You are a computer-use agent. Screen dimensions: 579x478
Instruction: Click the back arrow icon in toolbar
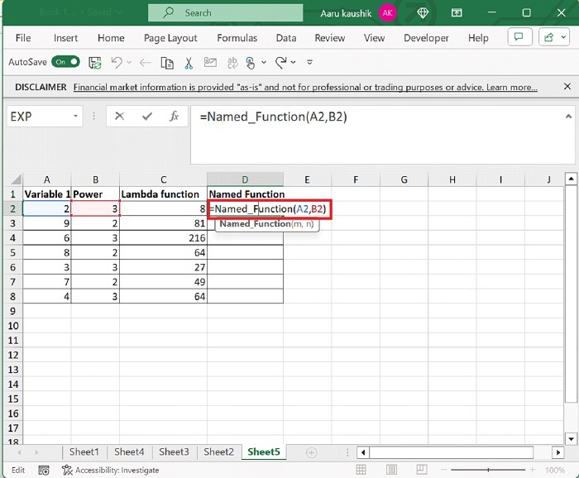[x=145, y=62]
